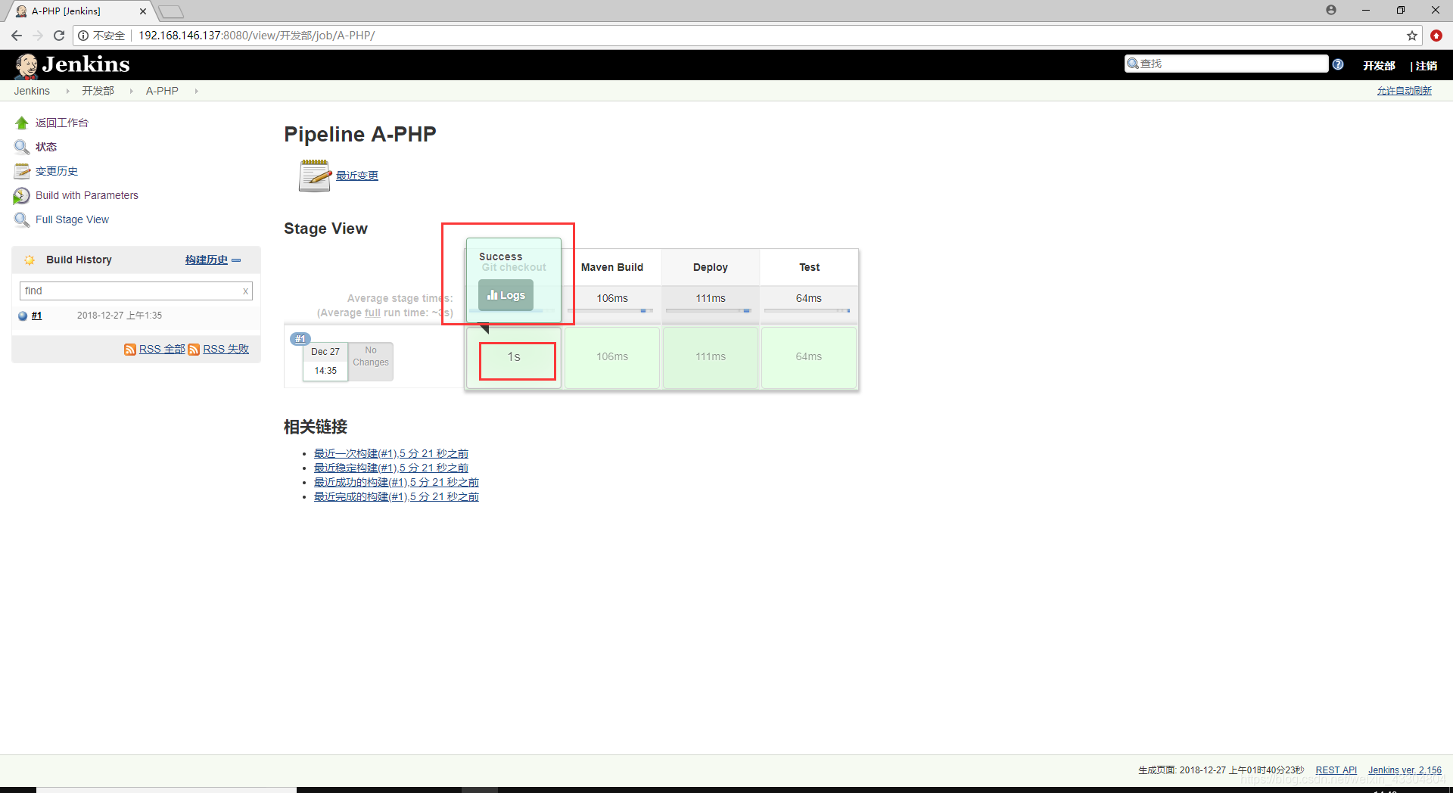
Task: Click the blue status ball for build #1
Action: [23, 316]
